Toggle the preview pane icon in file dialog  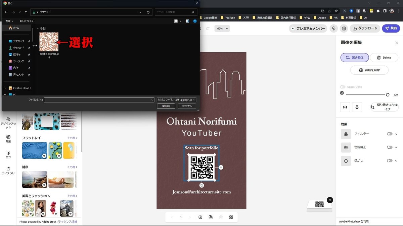(x=187, y=21)
